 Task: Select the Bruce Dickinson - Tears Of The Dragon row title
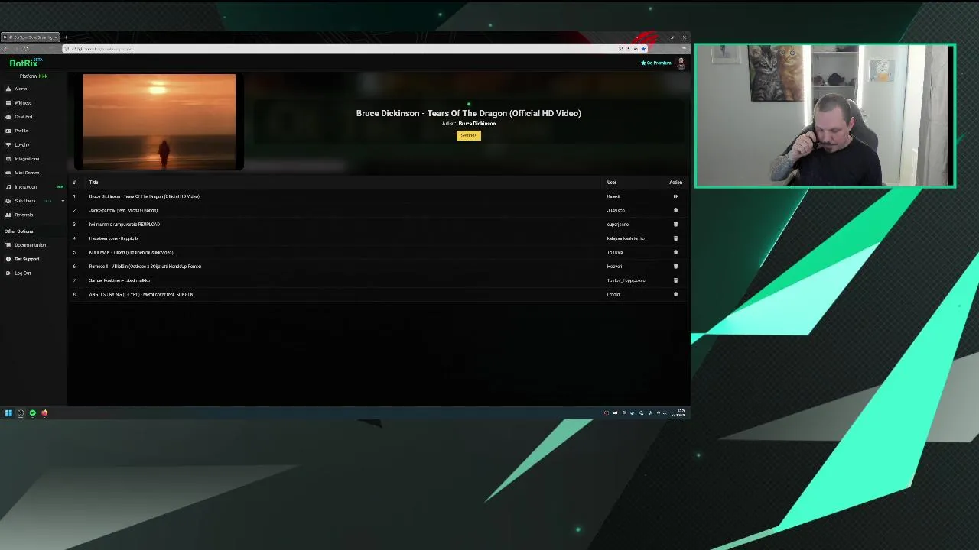coord(144,196)
